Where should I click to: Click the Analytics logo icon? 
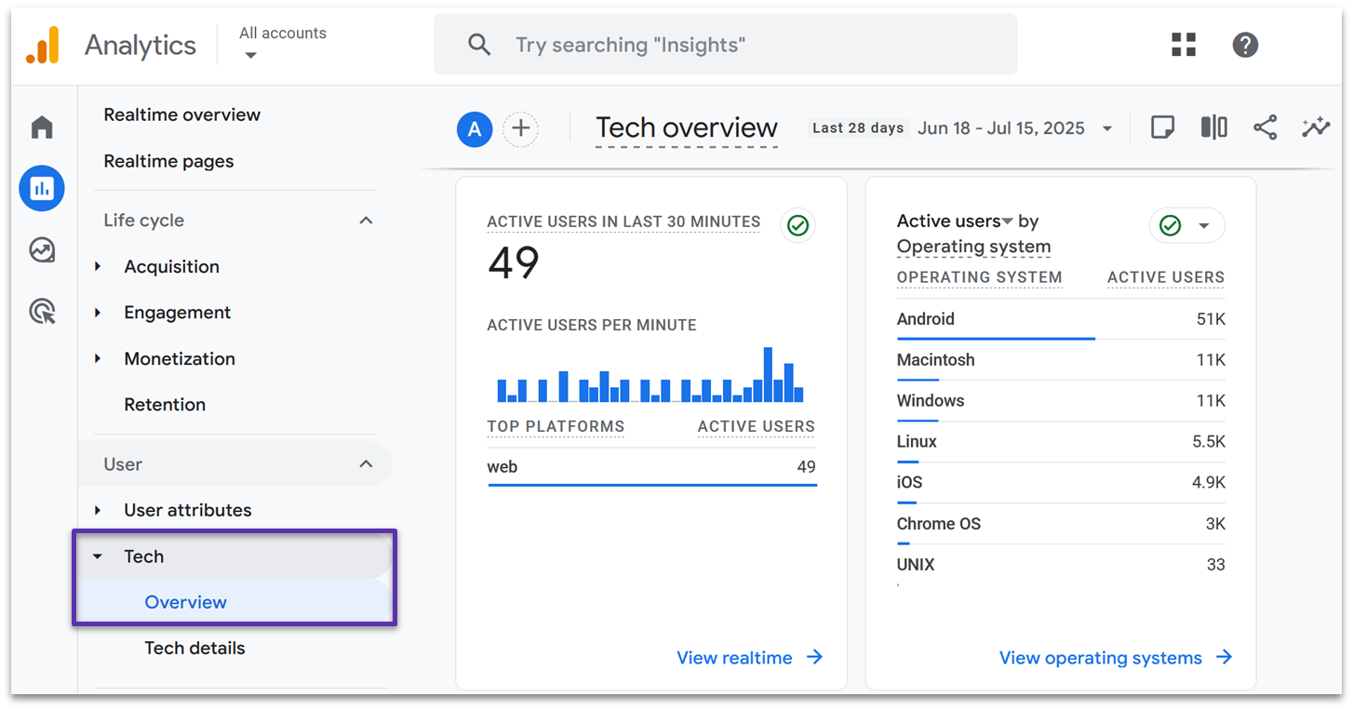[43, 45]
